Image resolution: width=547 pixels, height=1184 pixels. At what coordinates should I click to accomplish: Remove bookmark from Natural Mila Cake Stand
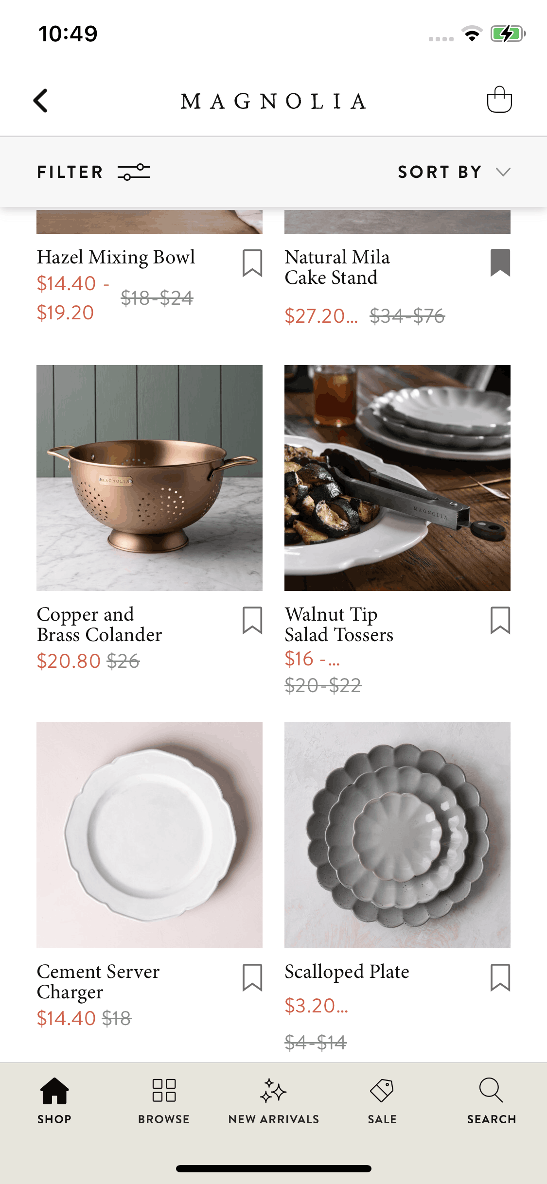coord(500,263)
